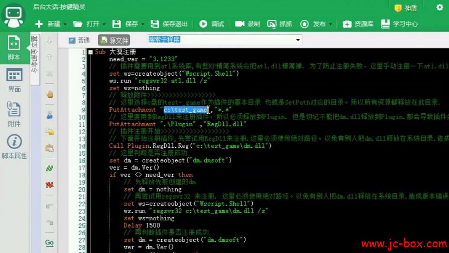Image resolution: width=449 pixels, height=253 pixels.
Task: Click the 'Sub 大漠注册' line text
Action: click(x=115, y=52)
